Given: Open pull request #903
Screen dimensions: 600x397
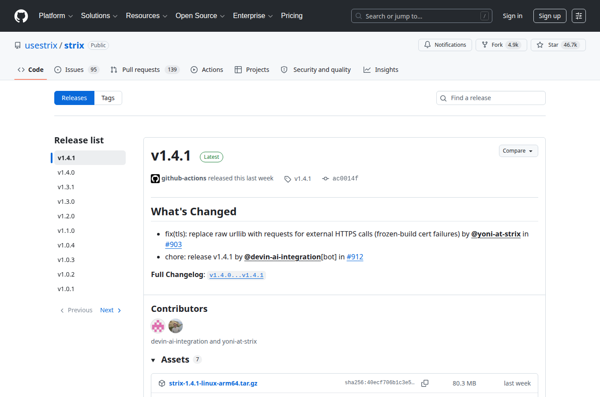Looking at the screenshot, I should (x=173, y=244).
